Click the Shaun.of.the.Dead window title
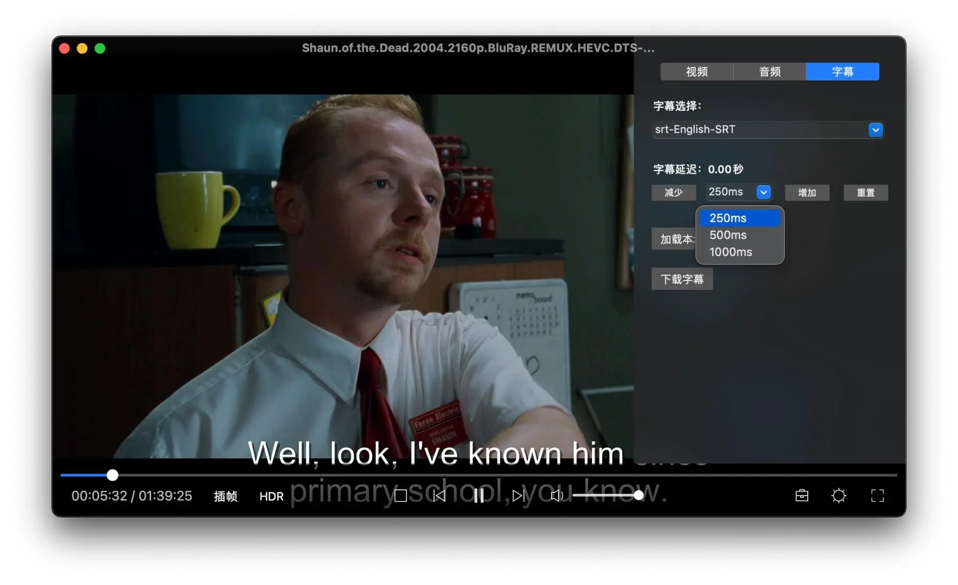The width and height of the screenshot is (958, 585). click(x=478, y=48)
